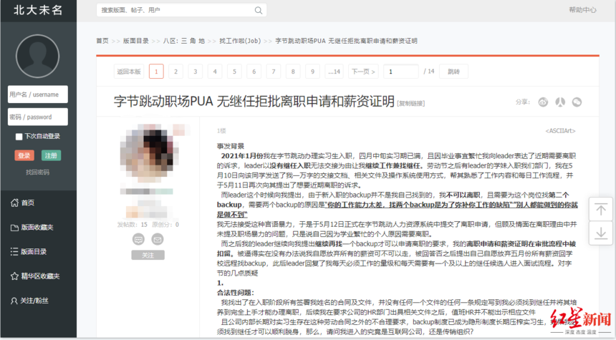
Task: Click the red 登录 button
Action: click(24, 155)
